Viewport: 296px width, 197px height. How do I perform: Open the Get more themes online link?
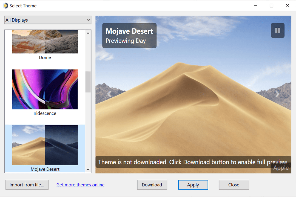(80, 185)
